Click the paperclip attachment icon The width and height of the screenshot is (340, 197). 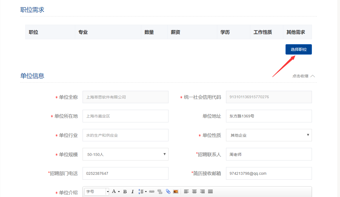[168, 192]
